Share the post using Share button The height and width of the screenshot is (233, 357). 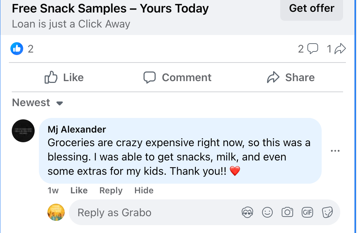point(291,78)
